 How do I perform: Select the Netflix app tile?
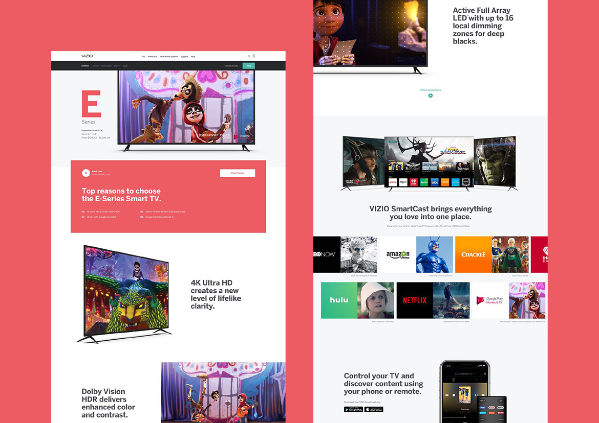click(414, 300)
